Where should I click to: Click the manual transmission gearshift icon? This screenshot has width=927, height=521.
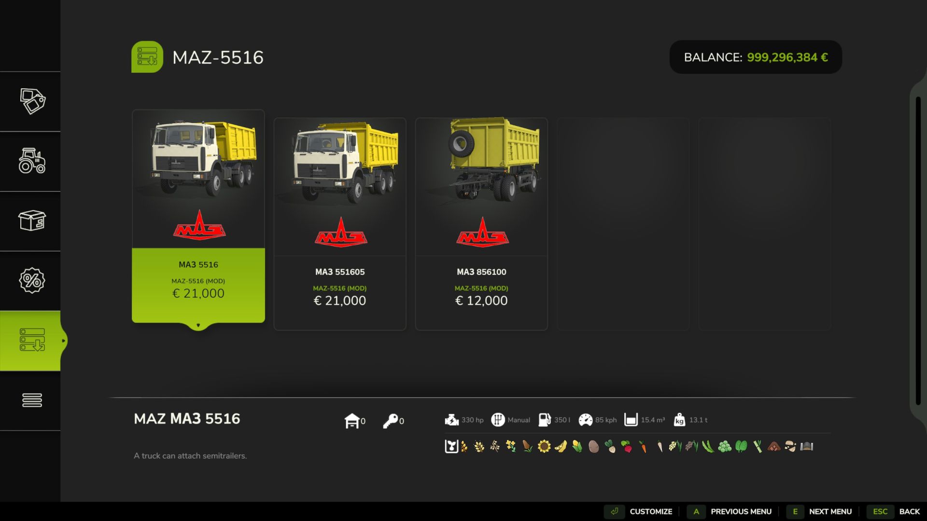click(x=498, y=420)
